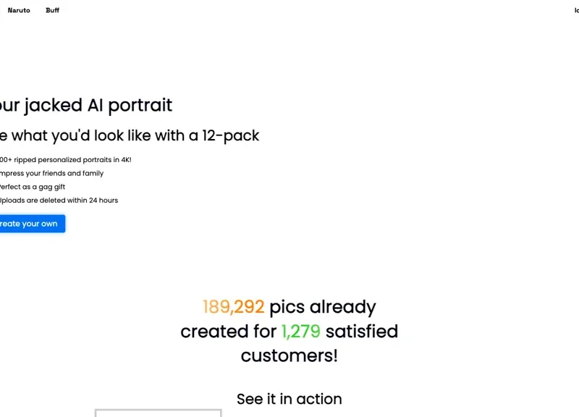Screen dimensions: 579x417
Task: Click the 'Perfect as a gag gift' line
Action: click(x=32, y=187)
